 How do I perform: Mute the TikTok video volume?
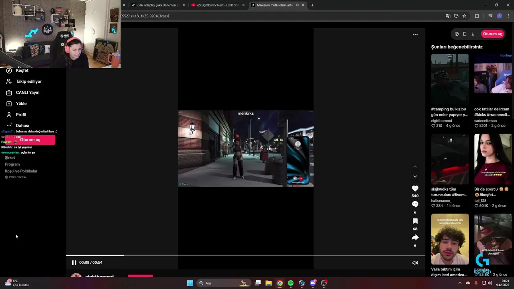[415, 263]
